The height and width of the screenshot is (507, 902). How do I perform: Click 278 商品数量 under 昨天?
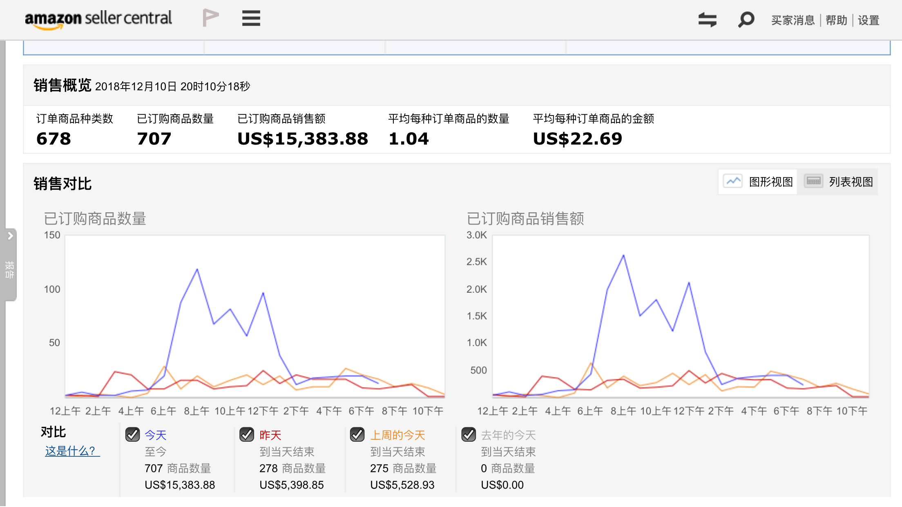292,468
